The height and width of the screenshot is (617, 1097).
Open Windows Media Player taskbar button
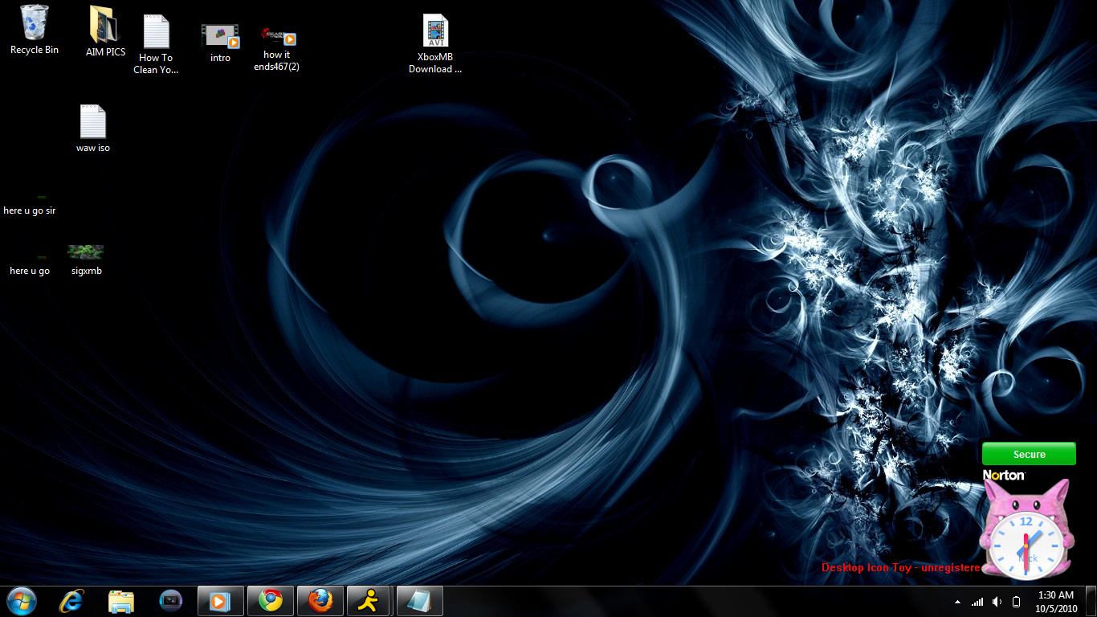[220, 601]
